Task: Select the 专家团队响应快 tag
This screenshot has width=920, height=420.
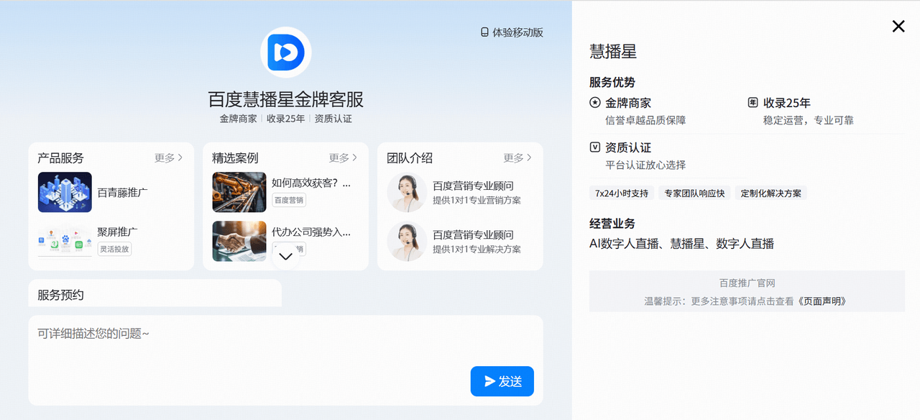Action: point(694,193)
